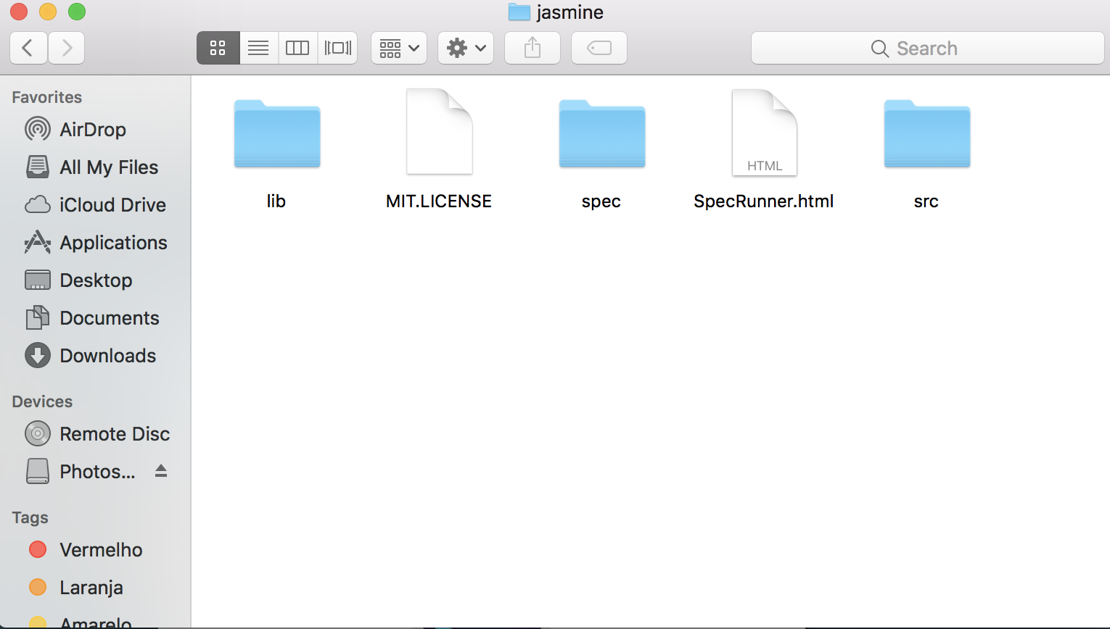This screenshot has width=1110, height=629.
Task: Filter by the Vermelho tag label
Action: tap(101, 549)
